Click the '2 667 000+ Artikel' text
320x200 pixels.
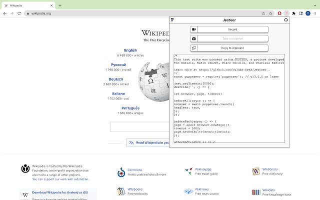[115, 84]
